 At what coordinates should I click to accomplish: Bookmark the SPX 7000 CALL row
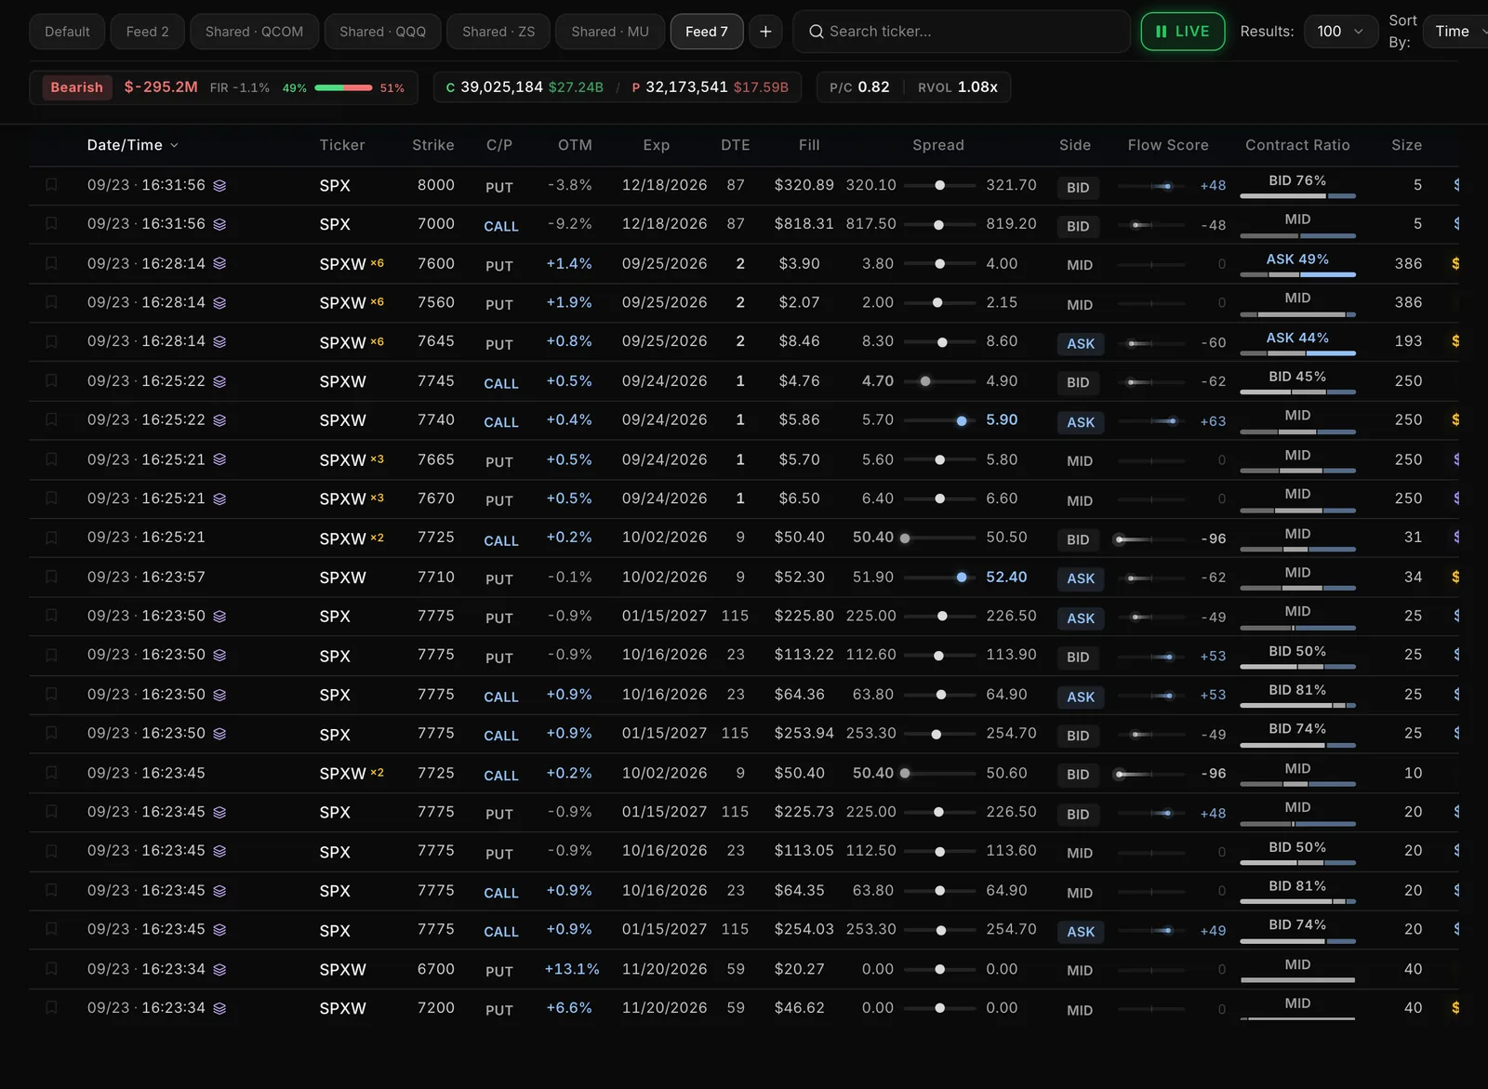[x=51, y=224]
